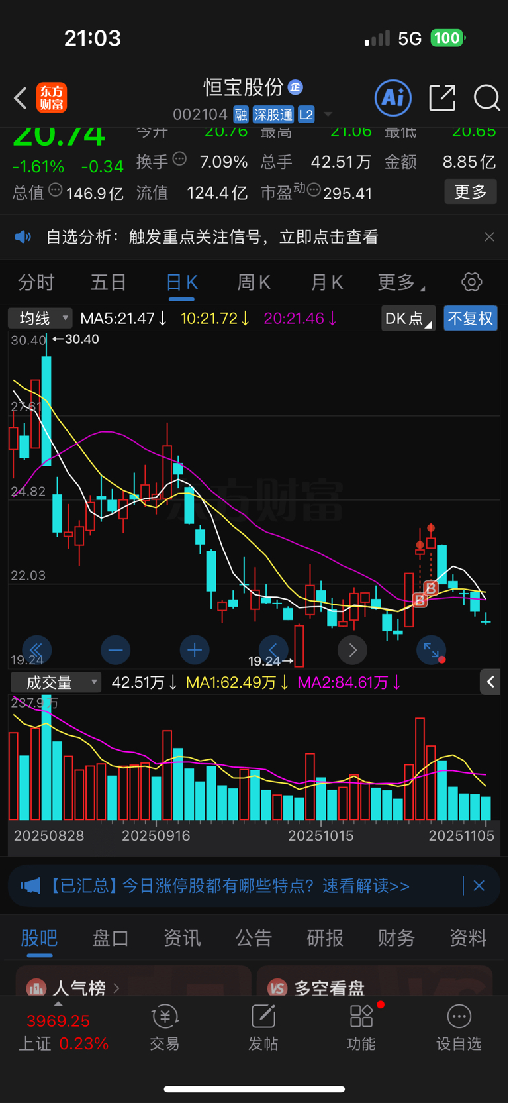The height and width of the screenshot is (1103, 509).
Task: Toggle the 不复权 adjustment button
Action: [470, 319]
